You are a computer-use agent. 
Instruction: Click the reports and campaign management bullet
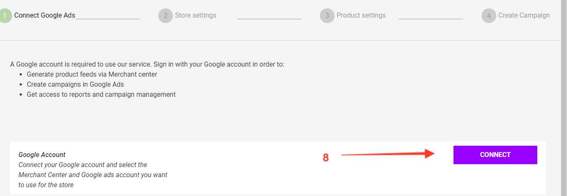101,95
